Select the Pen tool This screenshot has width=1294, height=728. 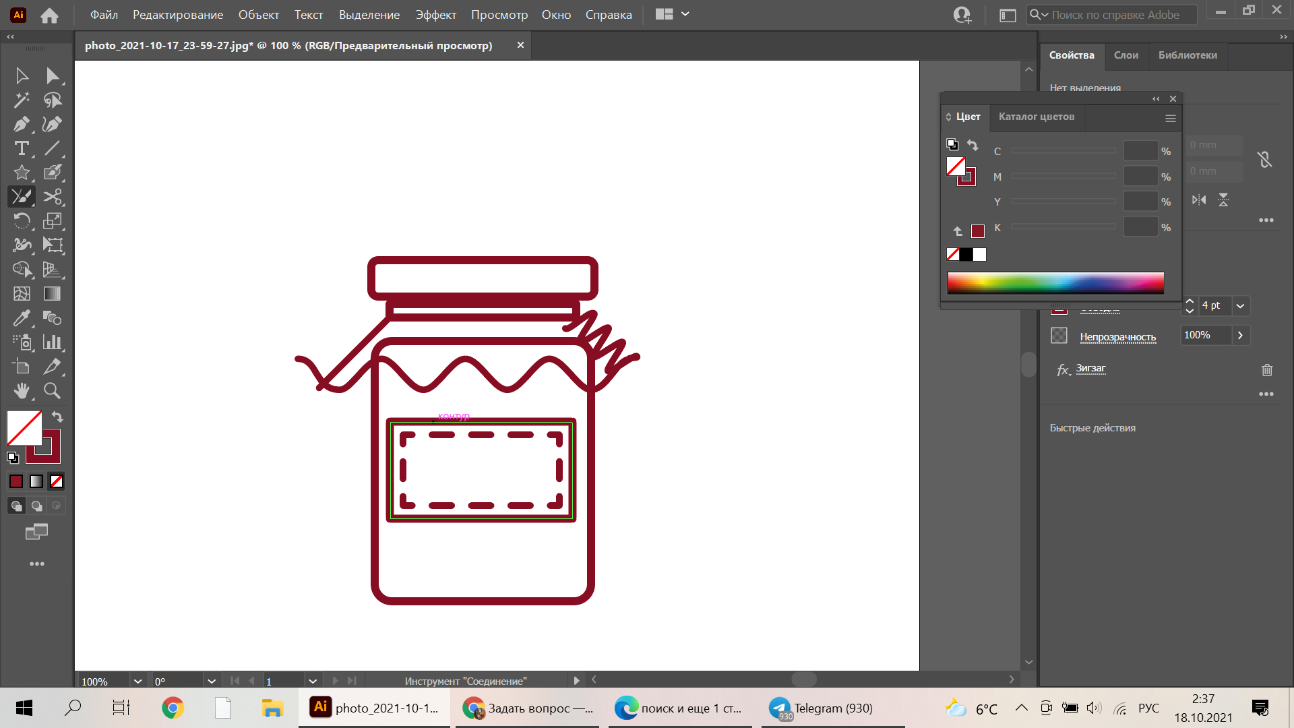pyautogui.click(x=22, y=124)
